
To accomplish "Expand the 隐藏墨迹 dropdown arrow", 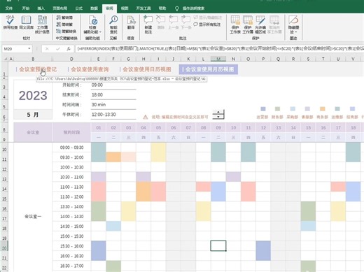I will point(296,32).
